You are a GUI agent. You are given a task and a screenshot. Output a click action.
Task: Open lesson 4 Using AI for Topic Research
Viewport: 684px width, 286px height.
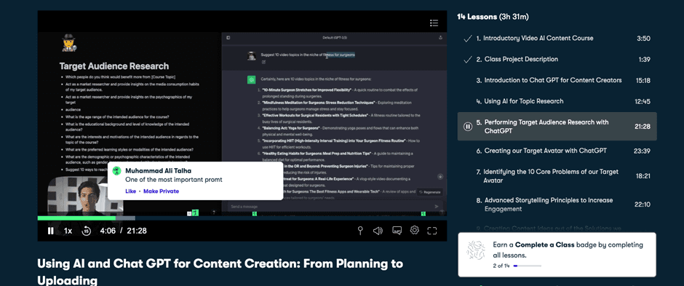[557, 101]
